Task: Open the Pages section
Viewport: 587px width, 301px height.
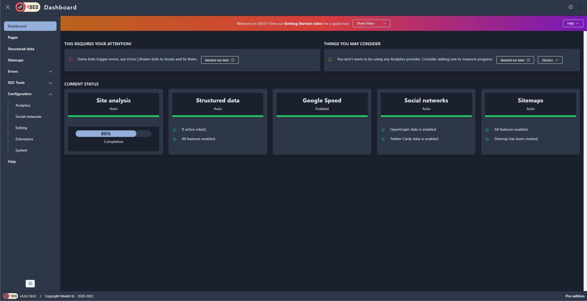Action: 13,37
